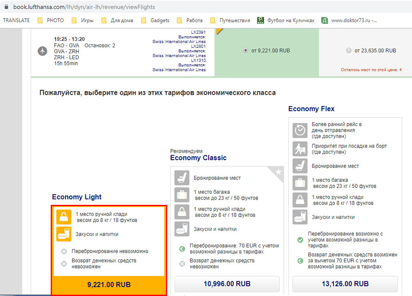Click the Economy Flex hand luggage icon
412x296 pixels.
point(300,200)
